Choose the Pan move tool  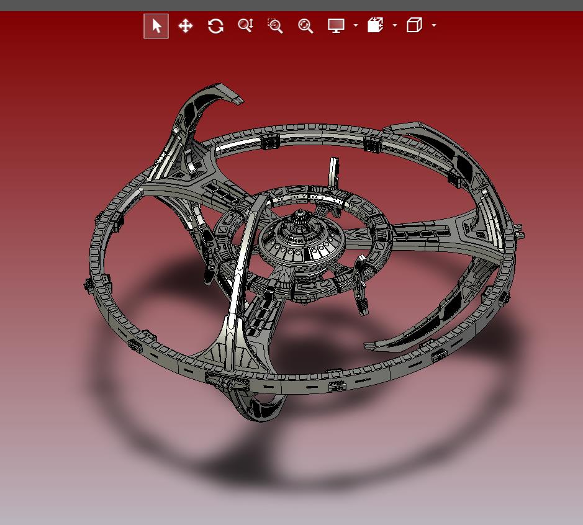point(186,26)
